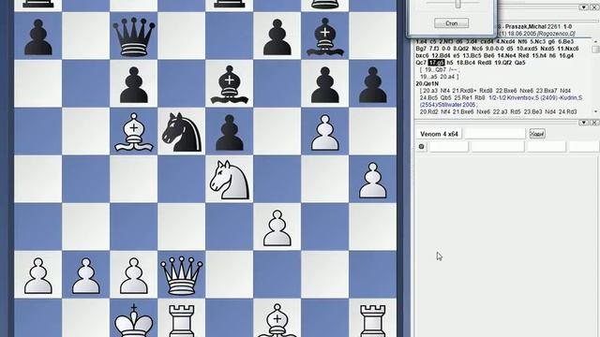The width and height of the screenshot is (600, 337).
Task: Click the empty d7 square
Action: [x=181, y=36]
